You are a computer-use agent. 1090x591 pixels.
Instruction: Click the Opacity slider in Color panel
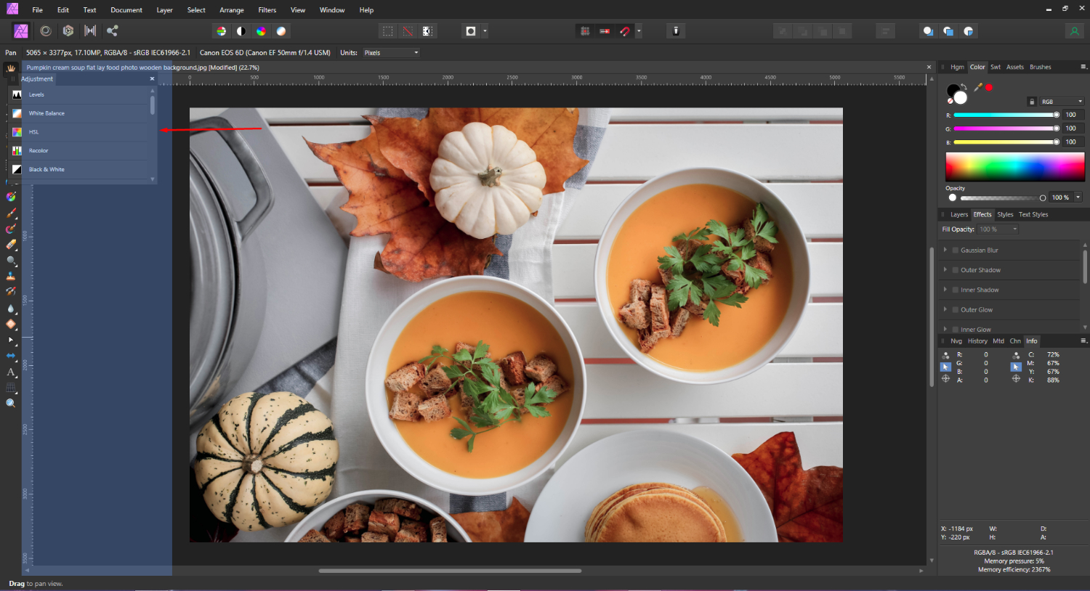(1003, 197)
